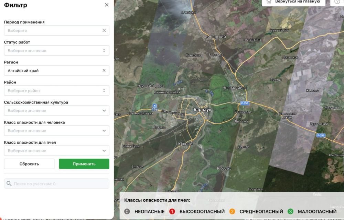Click the red 1 ВЫСОКООПАСНЫЙ legend icon
This screenshot has width=344, height=220.
pos(172,211)
